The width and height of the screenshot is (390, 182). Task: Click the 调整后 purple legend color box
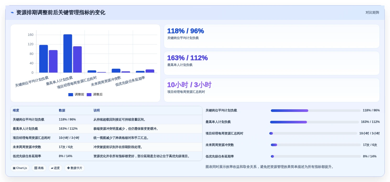click(89, 95)
